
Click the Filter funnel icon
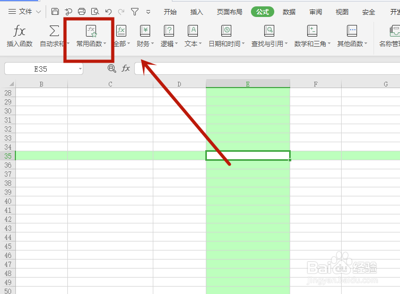[x=135, y=12]
